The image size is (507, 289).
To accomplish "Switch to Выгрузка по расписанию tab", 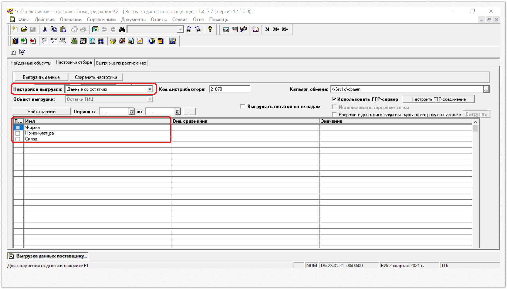I will pos(121,63).
